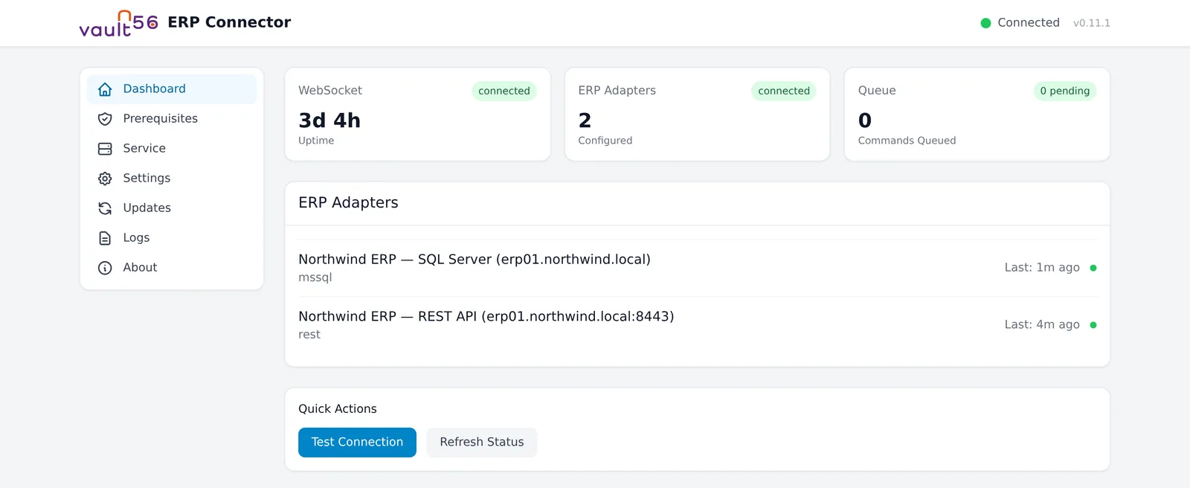Viewport: 1190px width, 488px height.
Task: Open the Dashboard menu item
Action: 172,89
